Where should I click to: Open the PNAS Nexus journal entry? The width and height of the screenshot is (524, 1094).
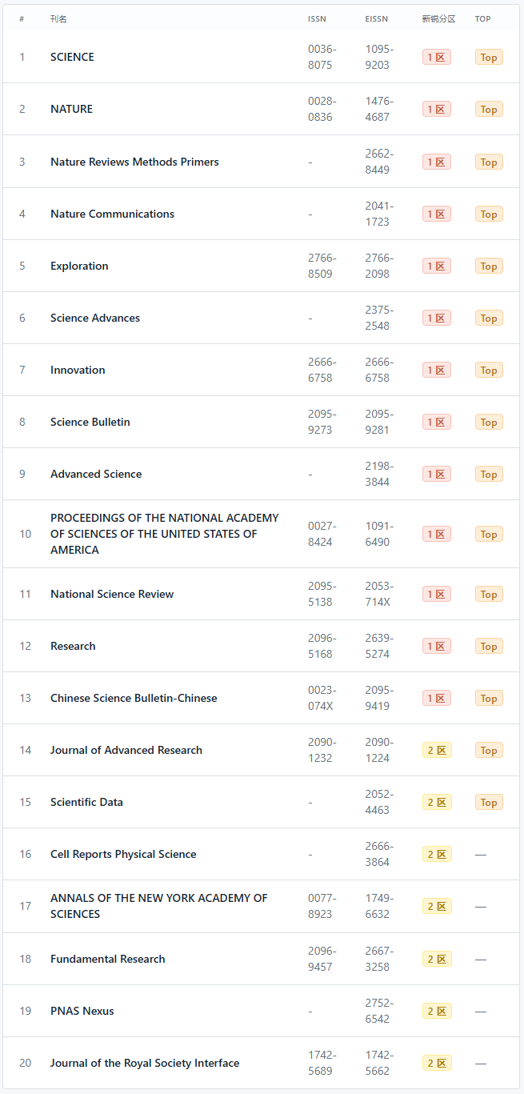[82, 1011]
